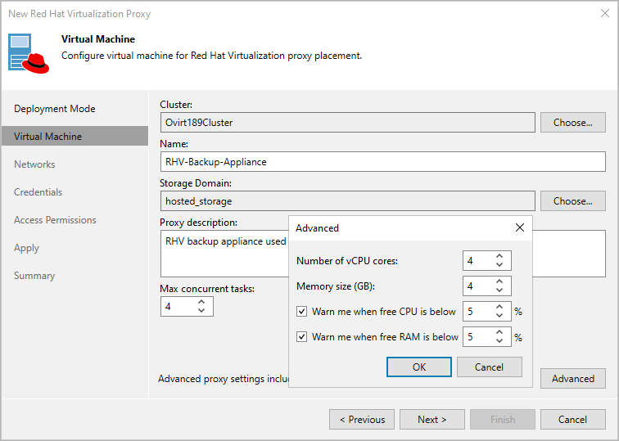Image resolution: width=619 pixels, height=441 pixels.
Task: Close the Advanced dialog with the X
Action: click(519, 227)
